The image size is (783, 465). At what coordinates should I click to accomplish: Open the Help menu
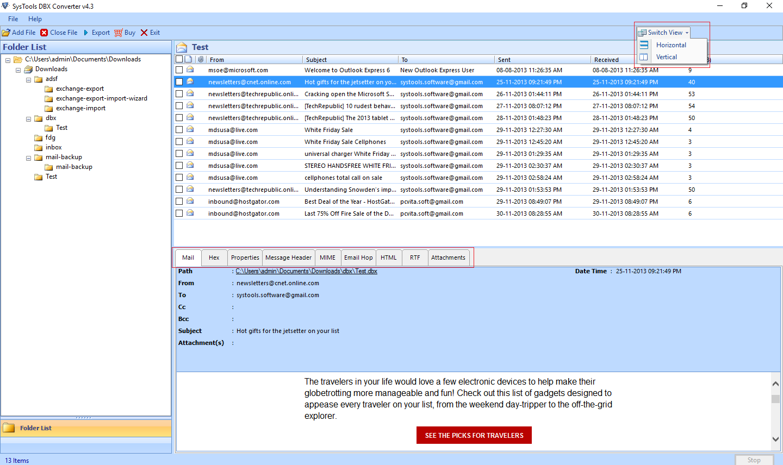pos(35,19)
